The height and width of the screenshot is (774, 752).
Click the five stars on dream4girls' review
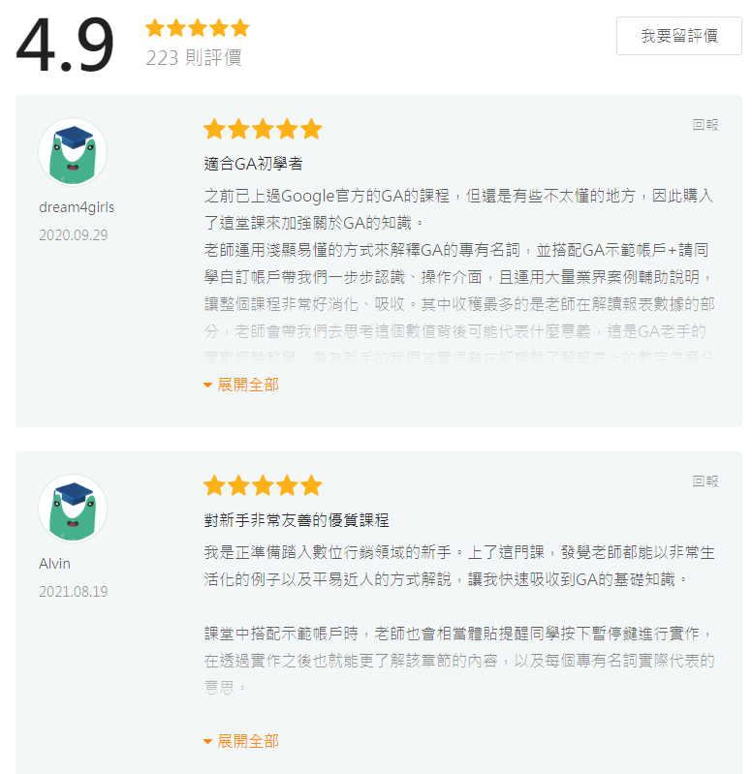262,129
